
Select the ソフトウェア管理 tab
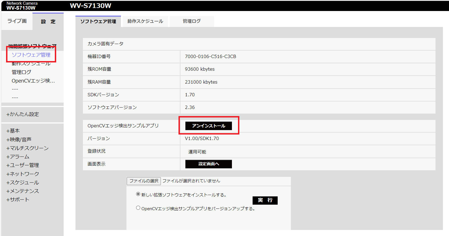point(98,21)
